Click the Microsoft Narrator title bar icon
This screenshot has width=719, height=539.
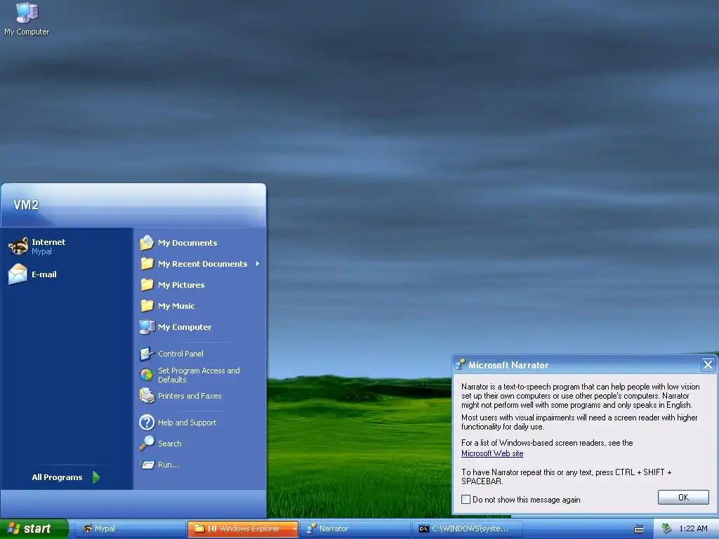(x=460, y=364)
